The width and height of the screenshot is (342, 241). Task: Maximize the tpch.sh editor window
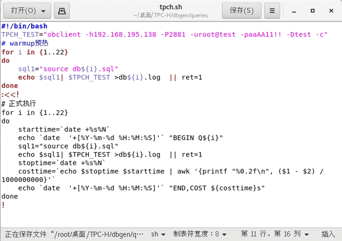pos(313,11)
